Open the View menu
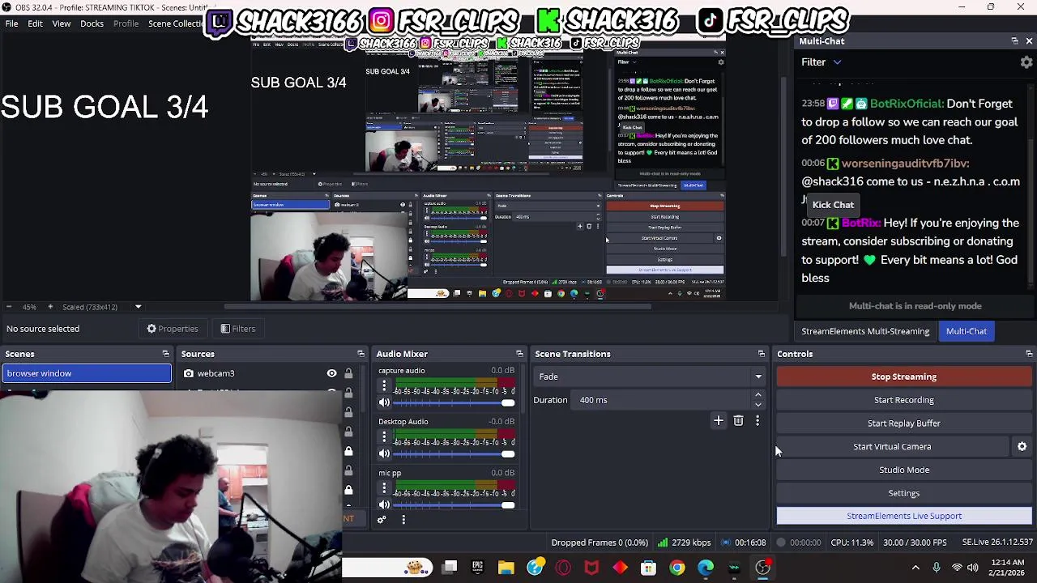This screenshot has height=583, width=1037. [x=62, y=23]
